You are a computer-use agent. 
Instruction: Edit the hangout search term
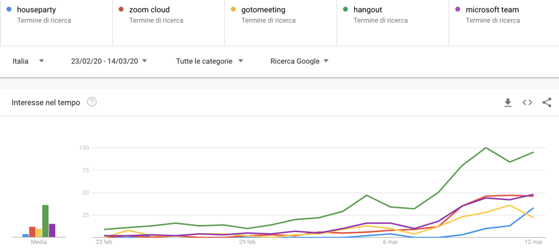point(393,23)
